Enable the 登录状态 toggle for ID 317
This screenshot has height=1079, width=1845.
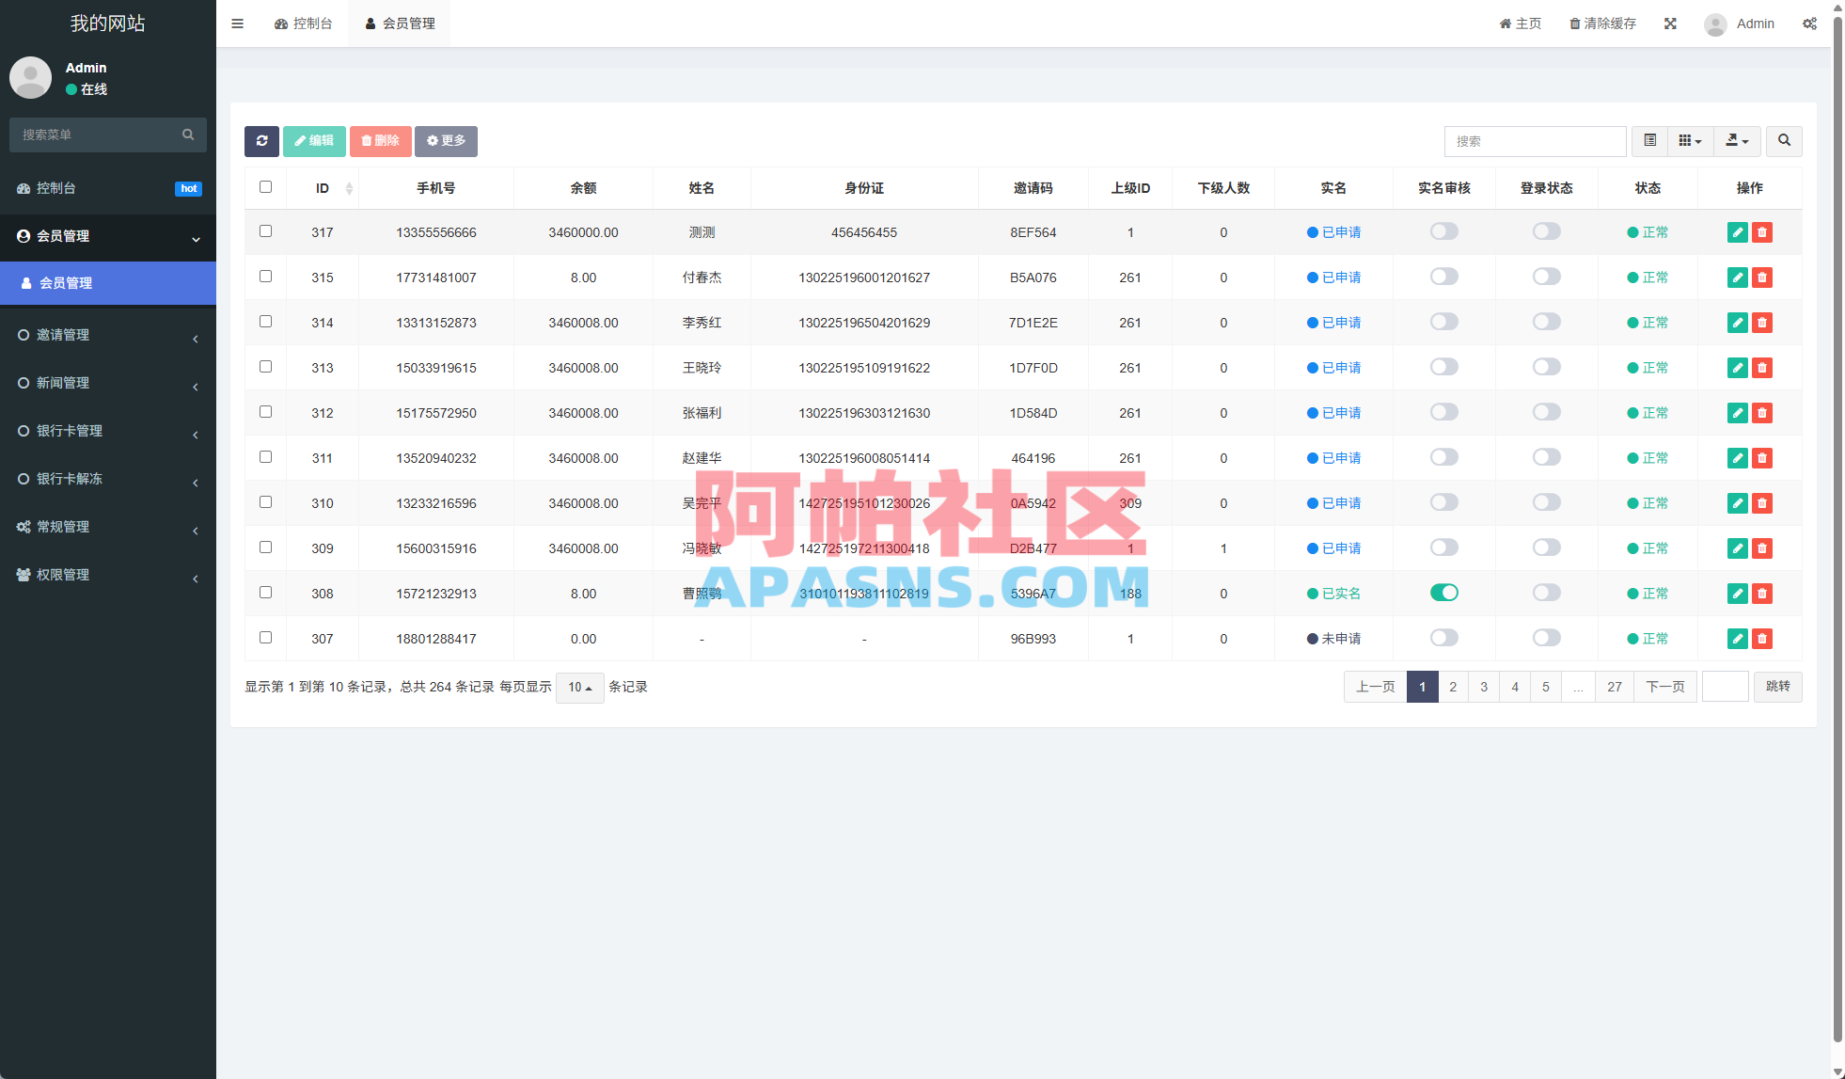[x=1546, y=231]
